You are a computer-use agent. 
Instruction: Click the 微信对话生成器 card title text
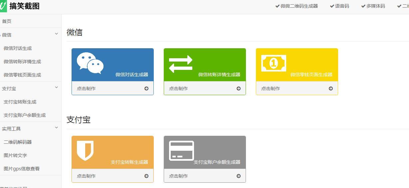[132, 75]
